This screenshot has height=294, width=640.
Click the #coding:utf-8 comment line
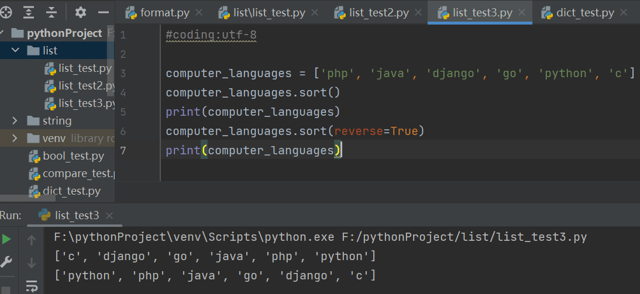point(211,36)
